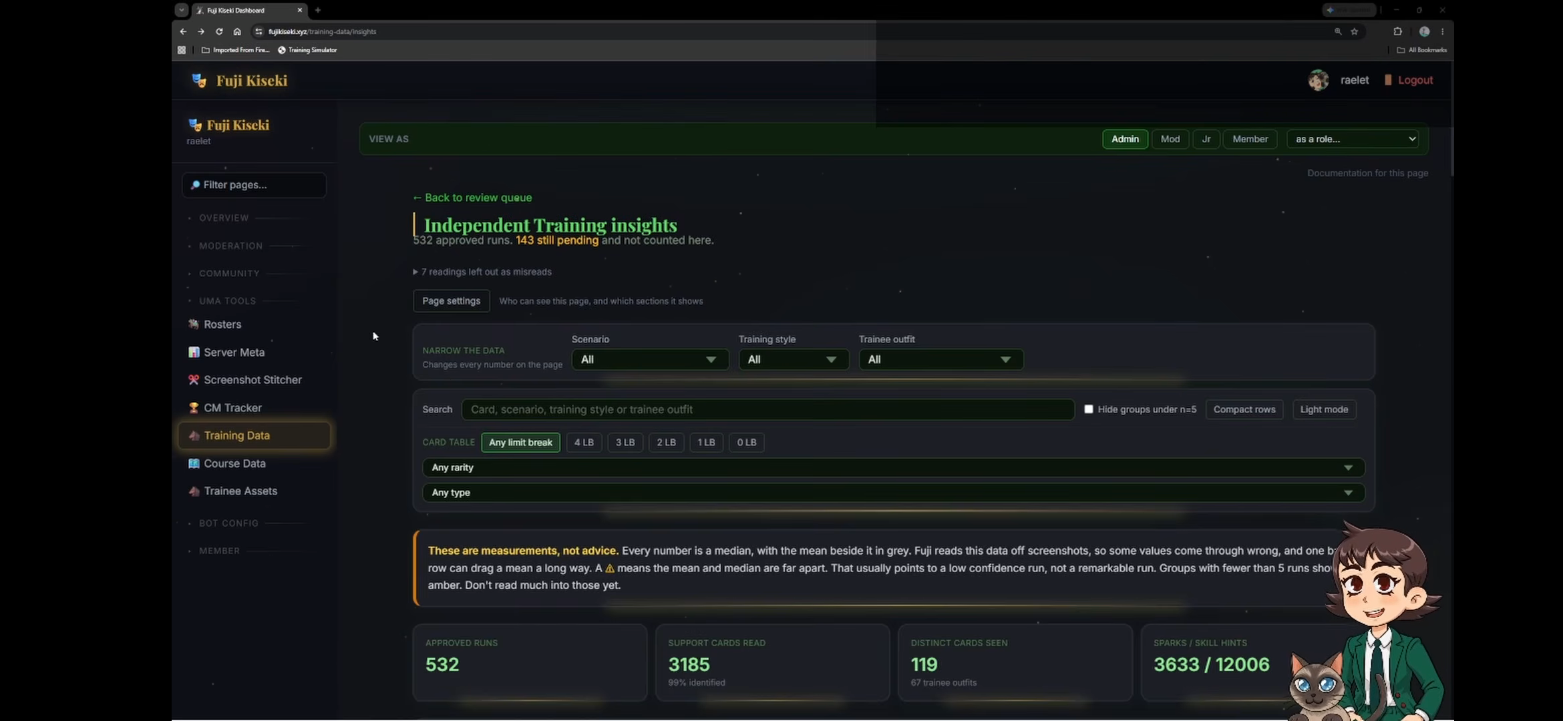Image resolution: width=1563 pixels, height=721 pixels.
Task: Toggle Light mode
Action: coord(1324,409)
